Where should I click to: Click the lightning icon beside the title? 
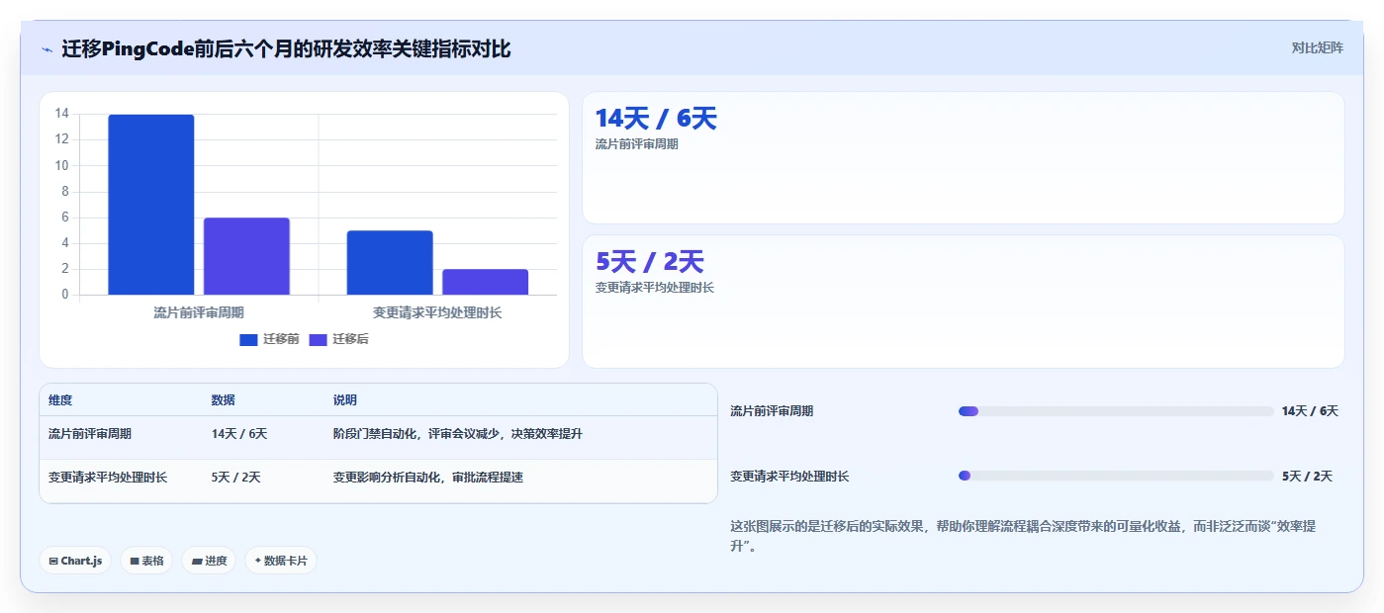tap(47, 49)
